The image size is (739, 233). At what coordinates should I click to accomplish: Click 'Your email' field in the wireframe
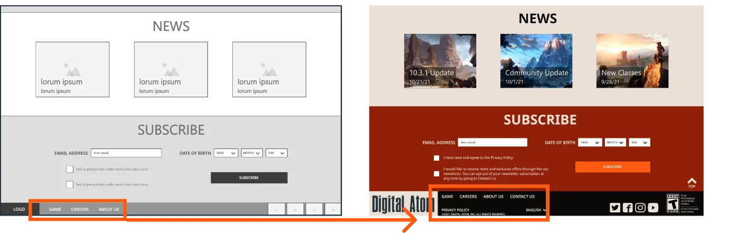tap(126, 153)
